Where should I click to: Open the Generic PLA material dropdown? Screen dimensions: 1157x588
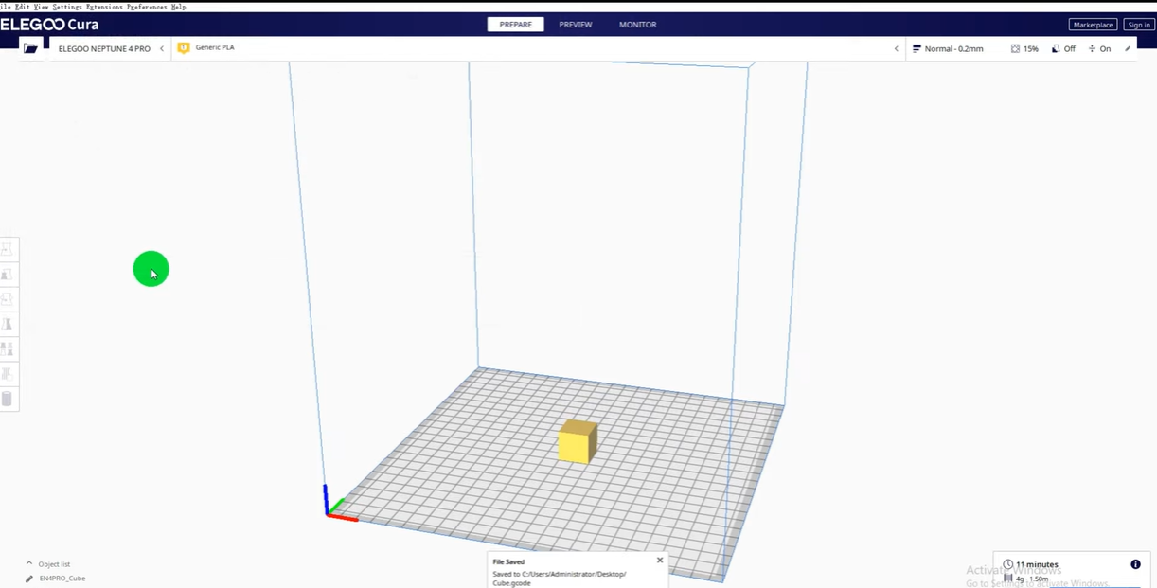pyautogui.click(x=215, y=47)
